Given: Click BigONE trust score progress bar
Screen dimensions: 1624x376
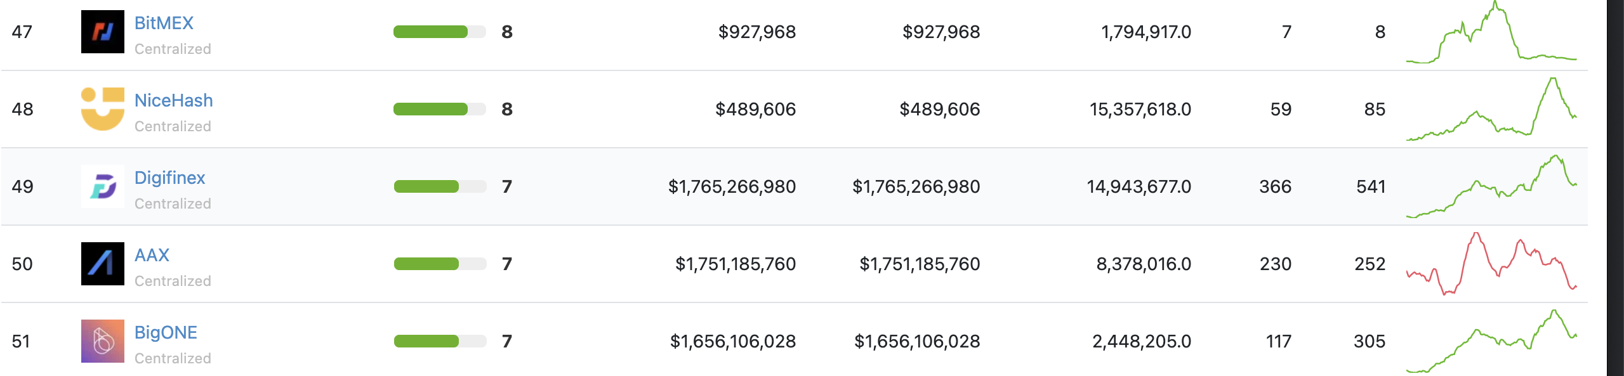Looking at the screenshot, I should pyautogui.click(x=439, y=341).
